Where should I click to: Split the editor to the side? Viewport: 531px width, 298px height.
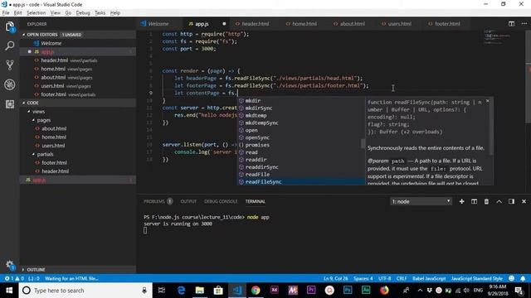[511, 24]
